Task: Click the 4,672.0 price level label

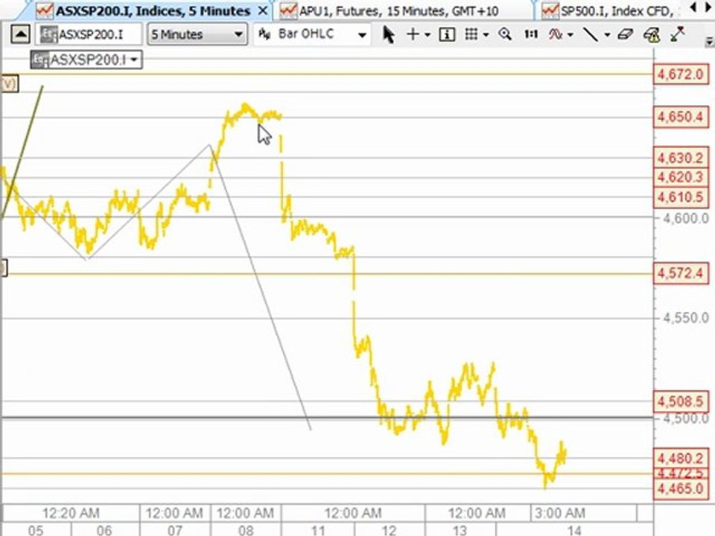Action: (681, 74)
